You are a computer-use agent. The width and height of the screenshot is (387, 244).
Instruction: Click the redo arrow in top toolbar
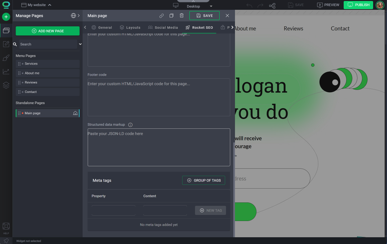click(260, 5)
